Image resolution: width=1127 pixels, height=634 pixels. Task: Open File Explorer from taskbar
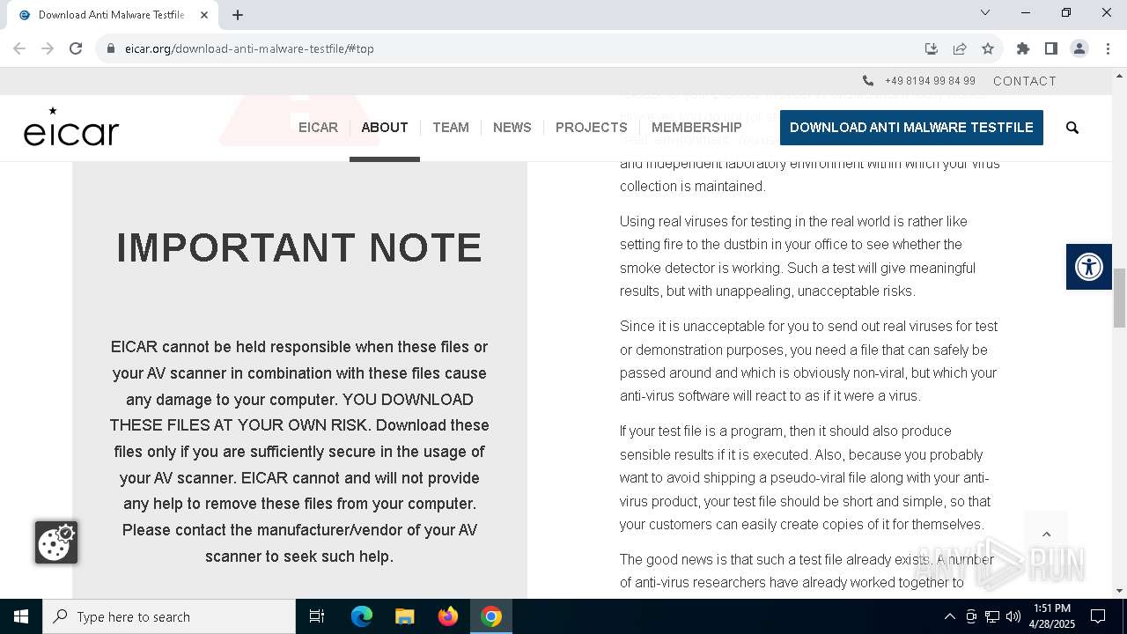click(x=405, y=616)
